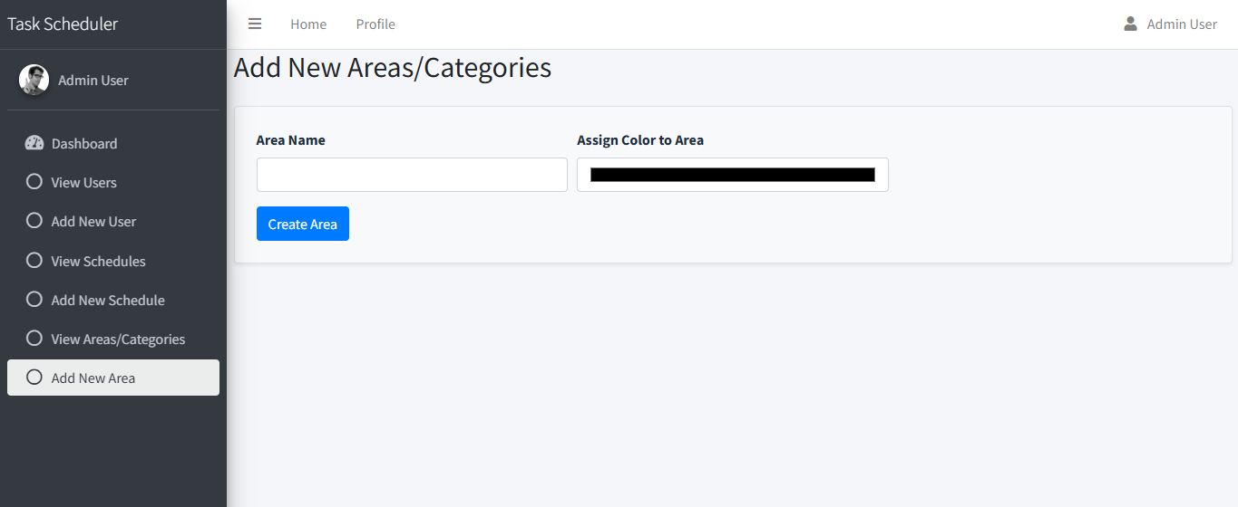Select Add New Schedule in sidebar
The width and height of the screenshot is (1238, 507).
click(108, 300)
